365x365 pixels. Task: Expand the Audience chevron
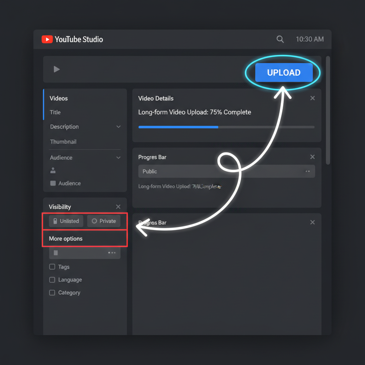(118, 158)
